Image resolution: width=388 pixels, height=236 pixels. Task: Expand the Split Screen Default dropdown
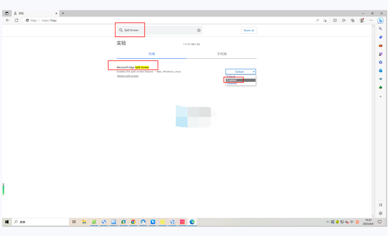coord(241,72)
